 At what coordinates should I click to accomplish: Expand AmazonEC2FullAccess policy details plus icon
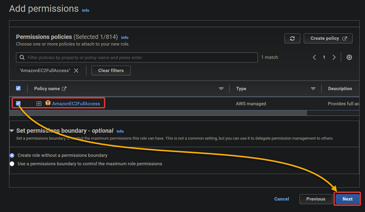(x=39, y=103)
